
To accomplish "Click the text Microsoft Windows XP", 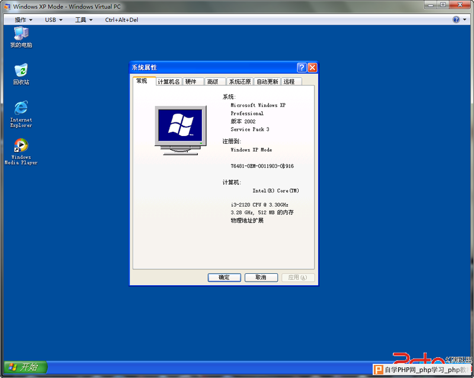I will (258, 105).
